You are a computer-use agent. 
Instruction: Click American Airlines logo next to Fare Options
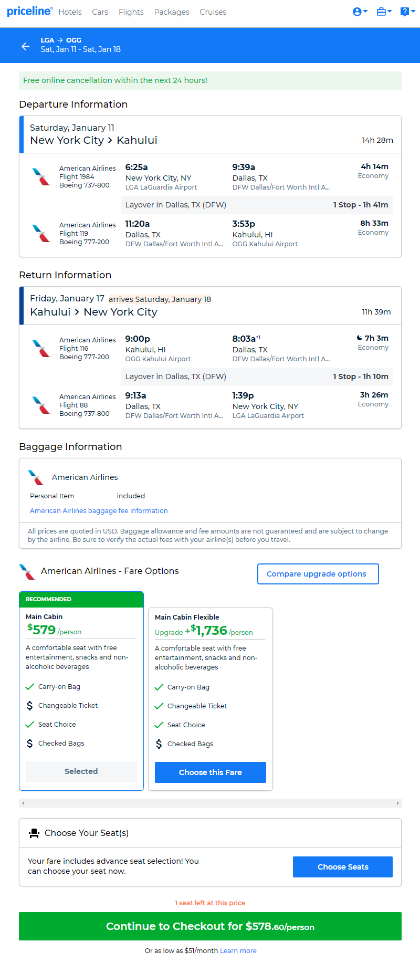[x=27, y=571]
